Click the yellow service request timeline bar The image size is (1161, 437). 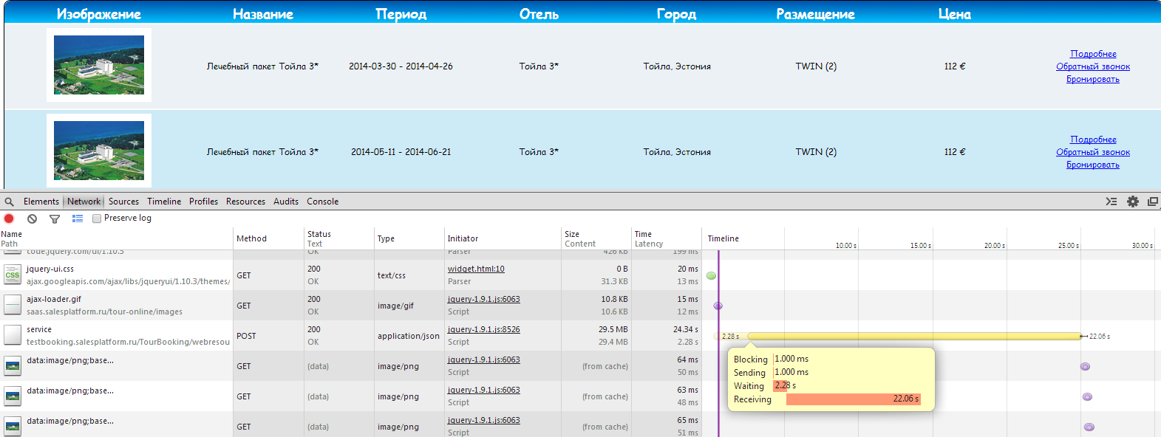pyautogui.click(x=914, y=337)
